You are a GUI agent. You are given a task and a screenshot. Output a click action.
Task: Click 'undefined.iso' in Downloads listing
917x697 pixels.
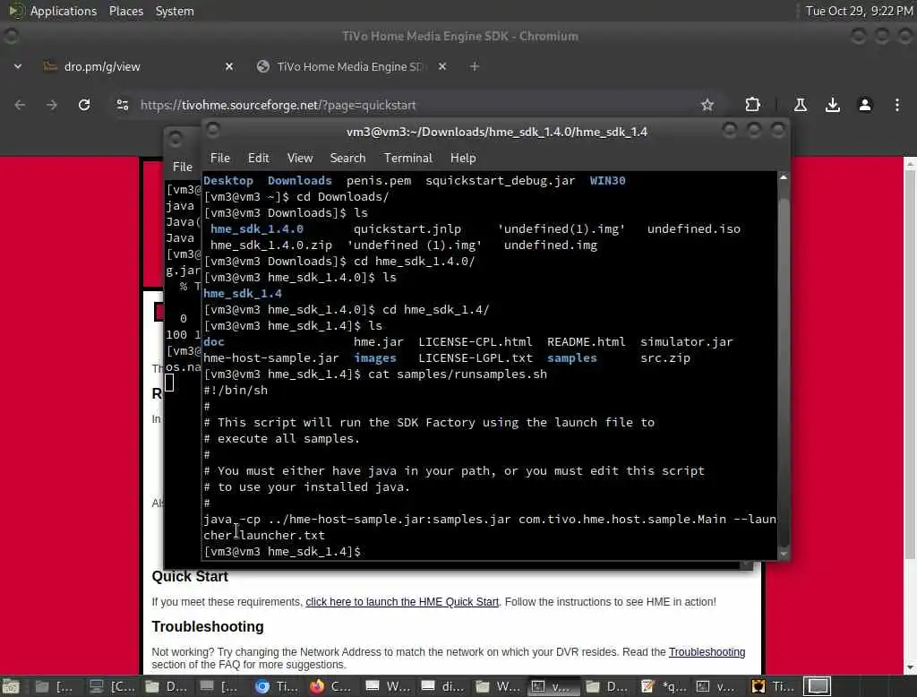click(x=694, y=228)
